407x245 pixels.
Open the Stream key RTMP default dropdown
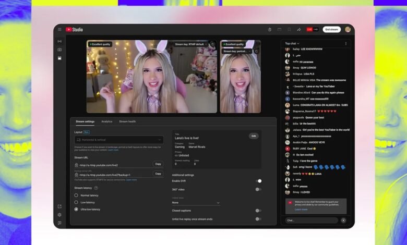[191, 44]
